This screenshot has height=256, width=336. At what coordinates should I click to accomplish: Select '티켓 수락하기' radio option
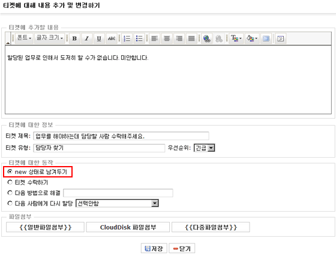[x=10, y=182]
